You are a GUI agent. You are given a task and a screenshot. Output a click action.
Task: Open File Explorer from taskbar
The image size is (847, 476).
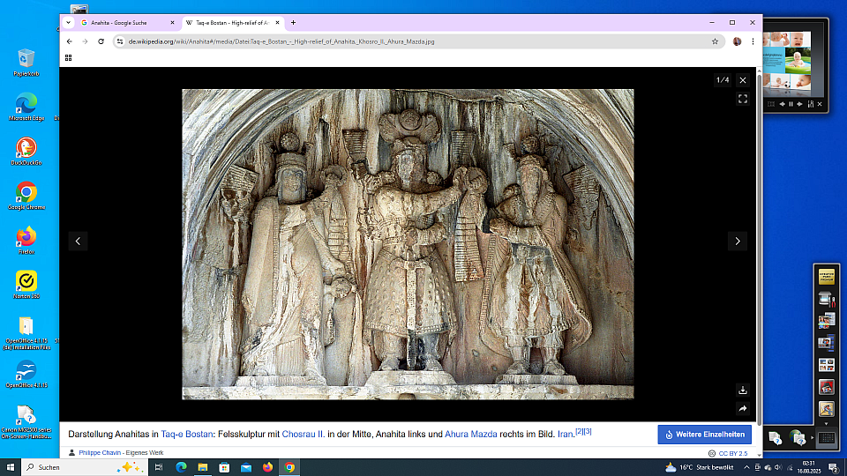(x=203, y=467)
